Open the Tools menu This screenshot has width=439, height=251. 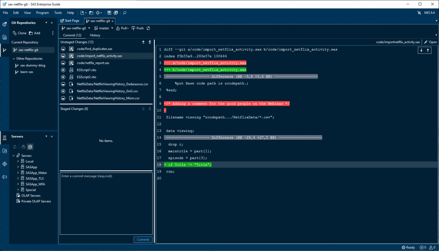point(58,12)
